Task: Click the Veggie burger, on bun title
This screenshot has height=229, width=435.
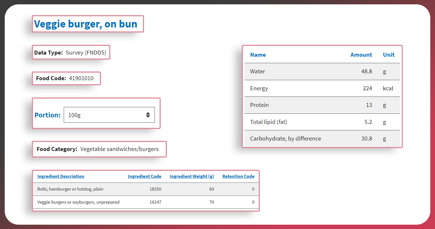Action: 86,24
